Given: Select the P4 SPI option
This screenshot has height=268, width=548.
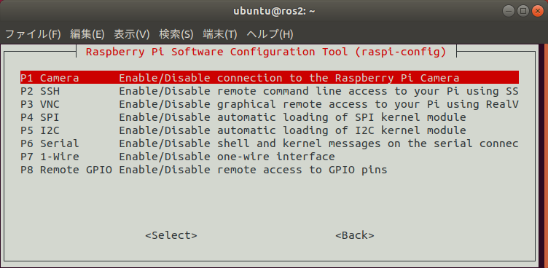Looking at the screenshot, I should point(270,117).
